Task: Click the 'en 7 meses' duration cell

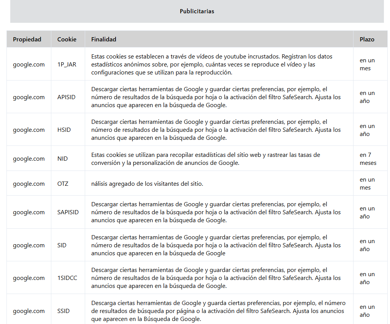Action: (x=368, y=159)
